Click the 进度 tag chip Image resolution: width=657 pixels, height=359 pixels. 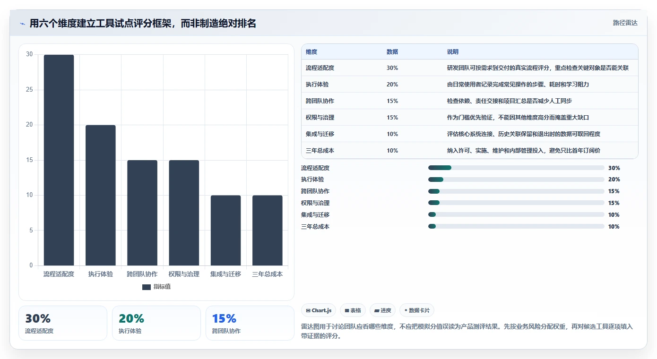pyautogui.click(x=382, y=310)
